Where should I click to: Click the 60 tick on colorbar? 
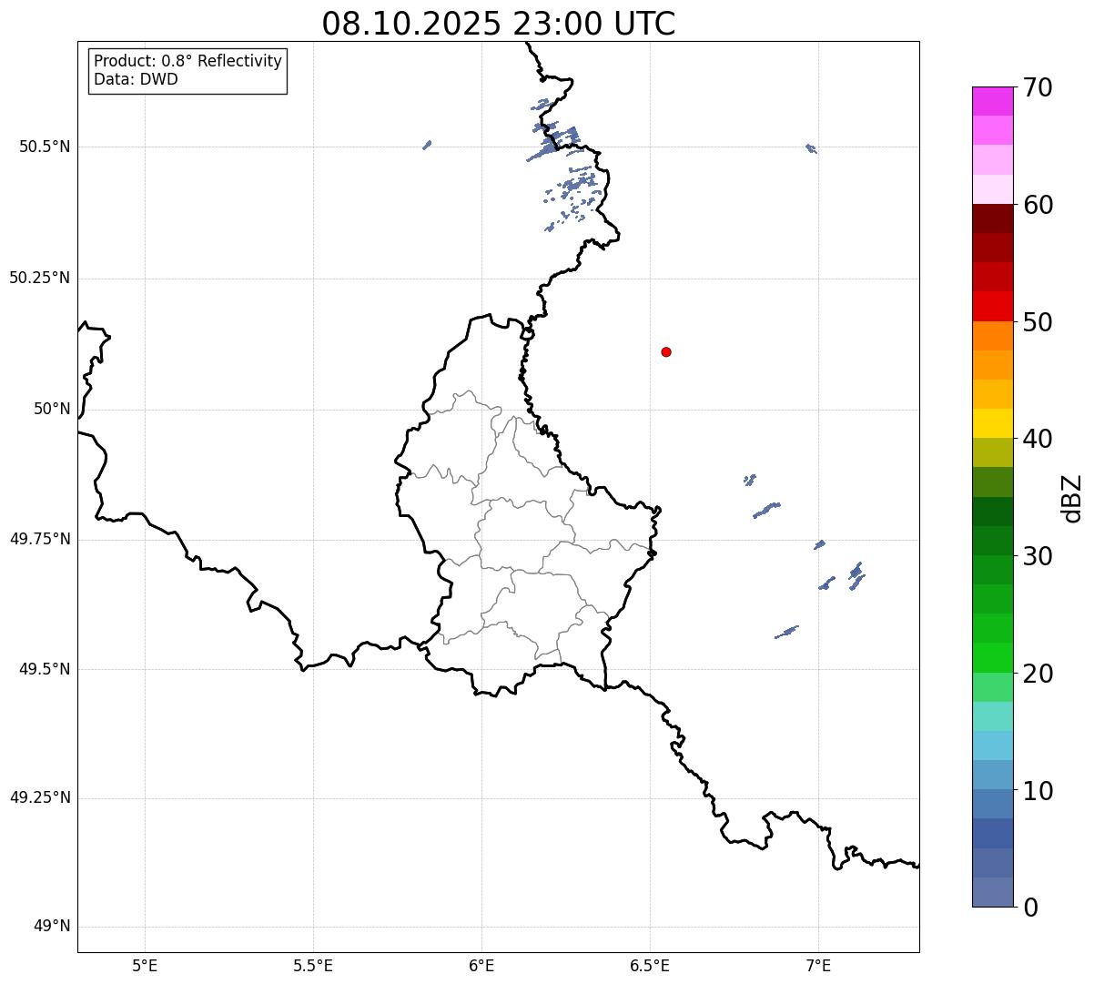point(1038,205)
